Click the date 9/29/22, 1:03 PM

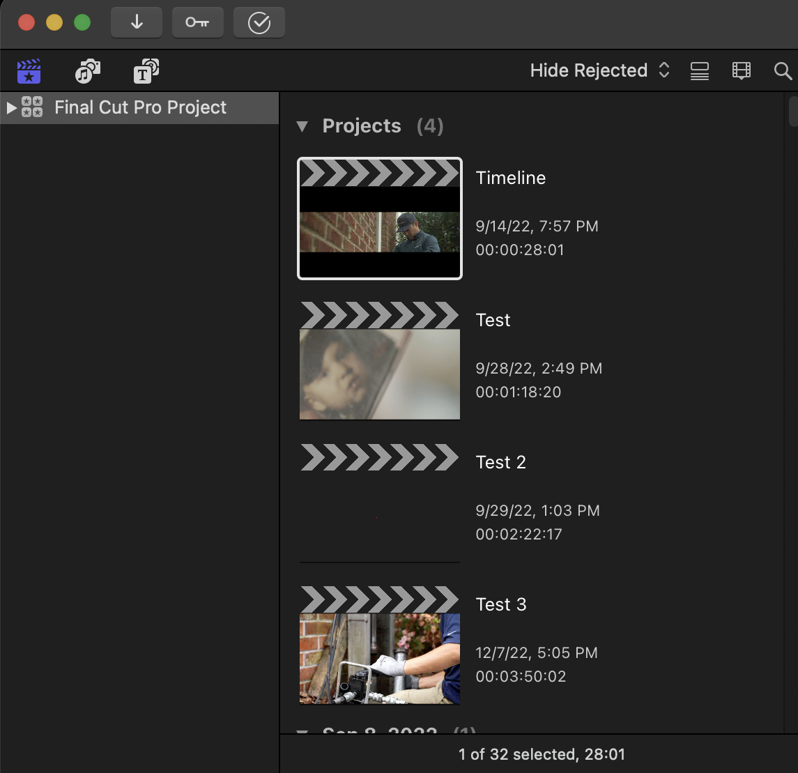(537, 510)
